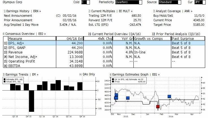Open the Source dropdown set to Standard
The height and width of the screenshot is (118, 208).
pos(170,2)
